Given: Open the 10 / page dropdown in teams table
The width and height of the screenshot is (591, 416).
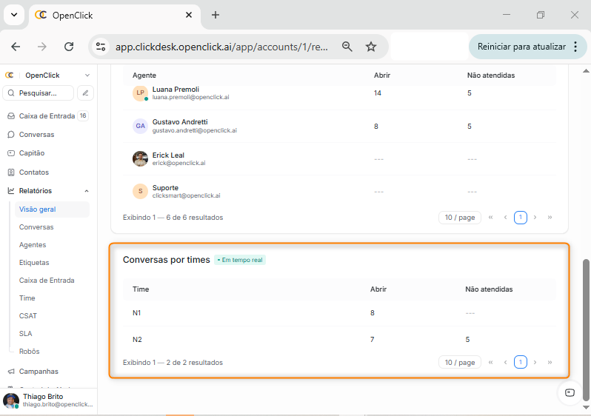Looking at the screenshot, I should tap(459, 363).
